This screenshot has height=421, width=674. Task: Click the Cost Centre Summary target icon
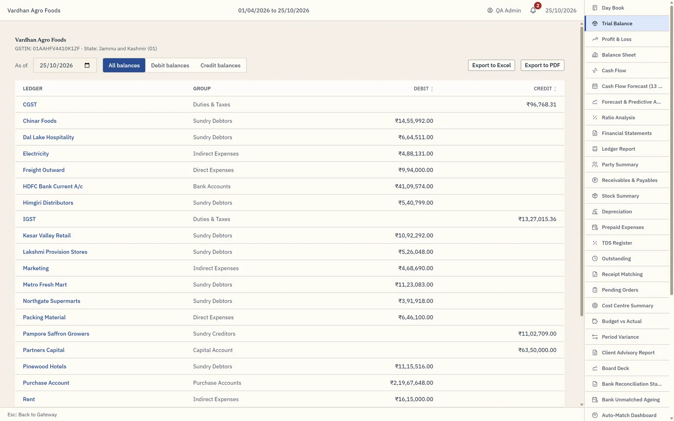595,306
